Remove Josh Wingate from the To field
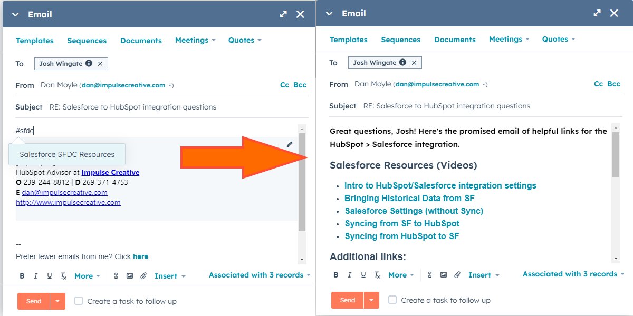This screenshot has height=316, width=633. click(x=101, y=64)
